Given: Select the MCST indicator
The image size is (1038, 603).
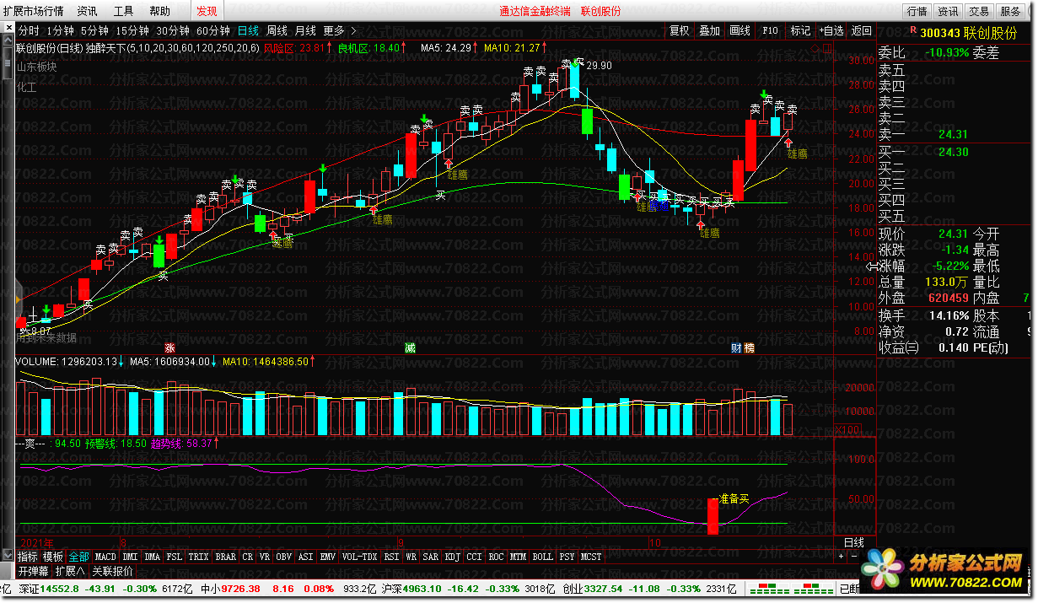Looking at the screenshot, I should 591,557.
